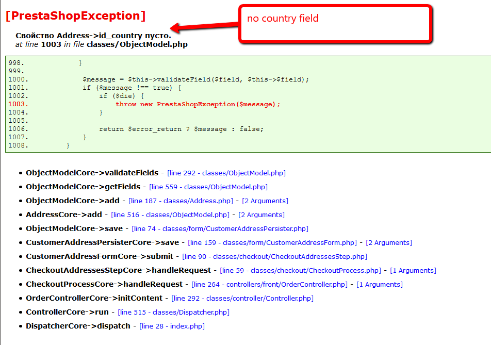
Task: Click 'ObjectModelCore->validateFields' trace entry
Action: tap(92, 173)
